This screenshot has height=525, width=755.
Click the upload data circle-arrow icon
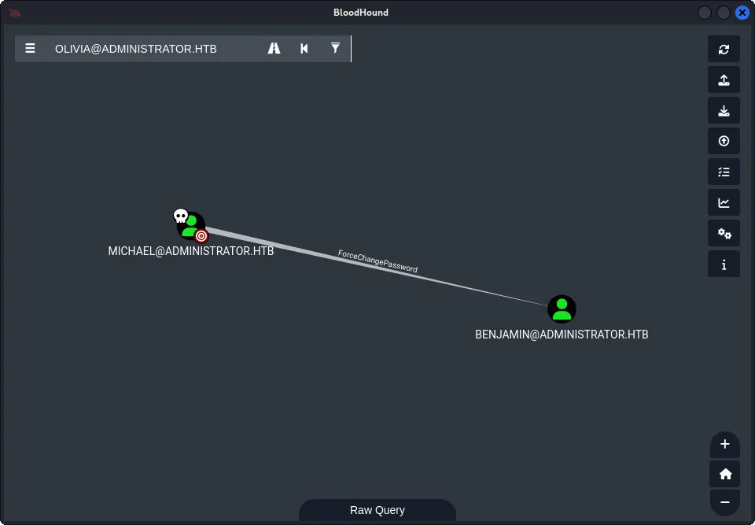724,141
